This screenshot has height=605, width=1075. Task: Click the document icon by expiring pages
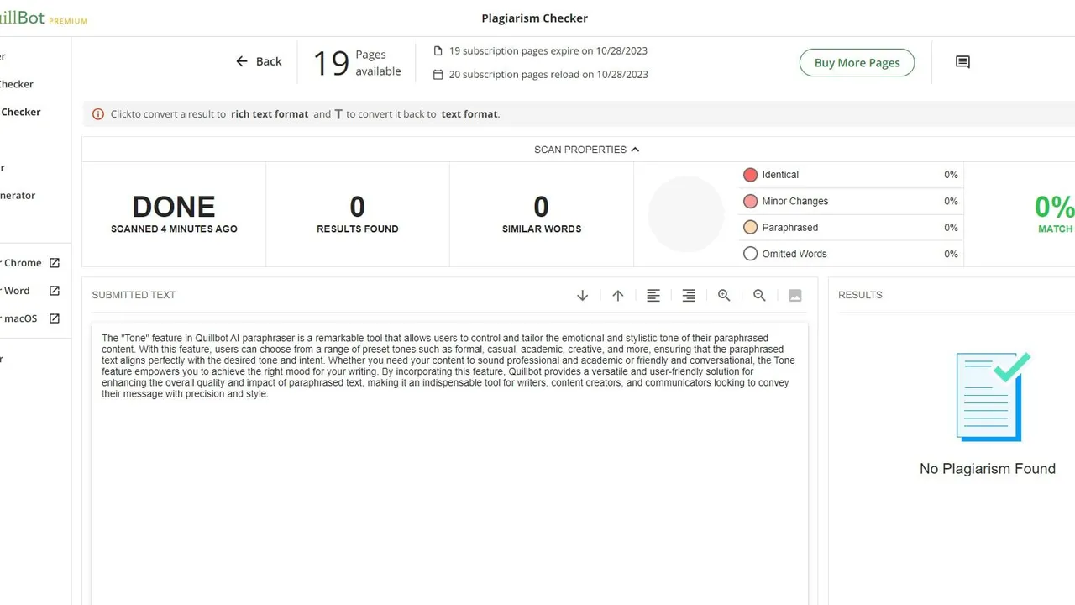tap(438, 50)
